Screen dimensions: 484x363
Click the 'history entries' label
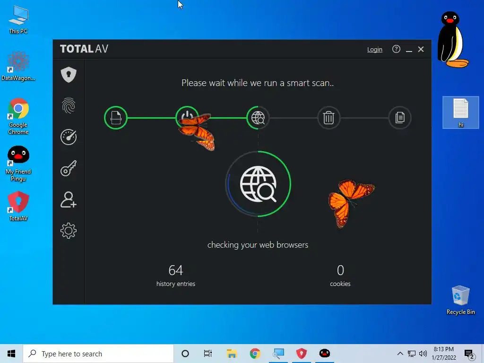tap(176, 284)
